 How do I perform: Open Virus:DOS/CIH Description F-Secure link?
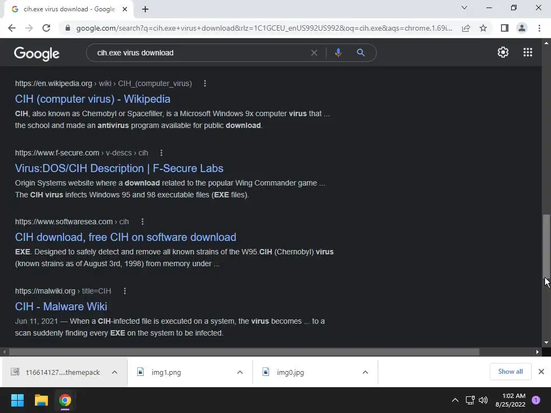click(x=119, y=168)
